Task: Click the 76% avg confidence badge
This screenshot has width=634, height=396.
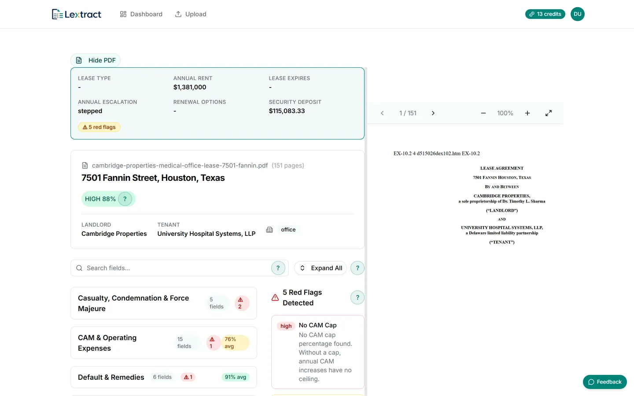Action: (x=235, y=343)
